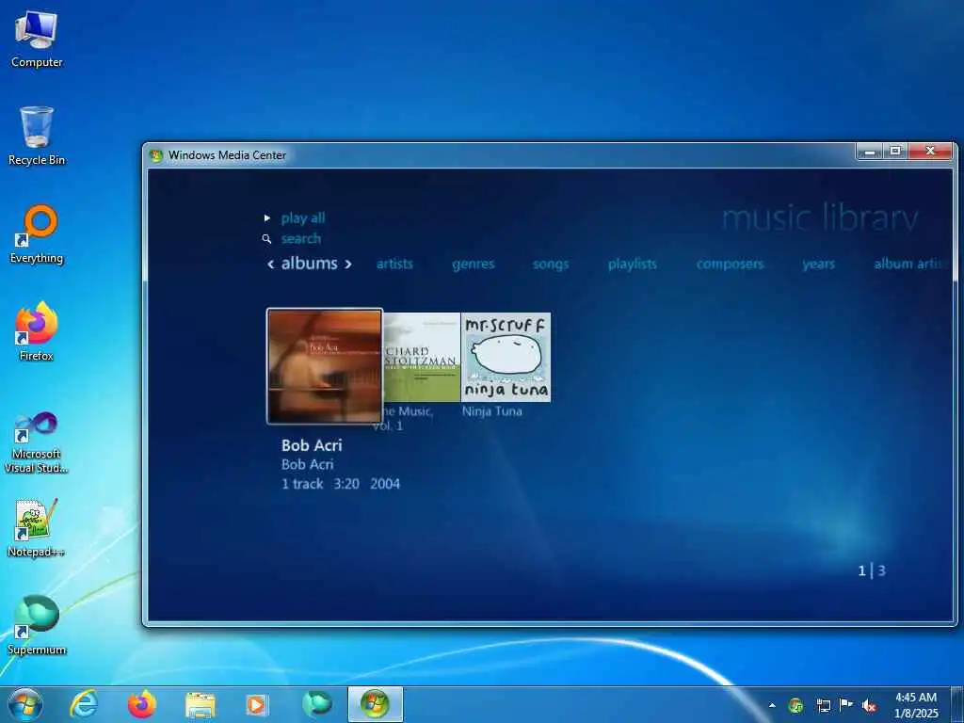
Task: Close the Windows Media Center window
Action: pyautogui.click(x=930, y=152)
